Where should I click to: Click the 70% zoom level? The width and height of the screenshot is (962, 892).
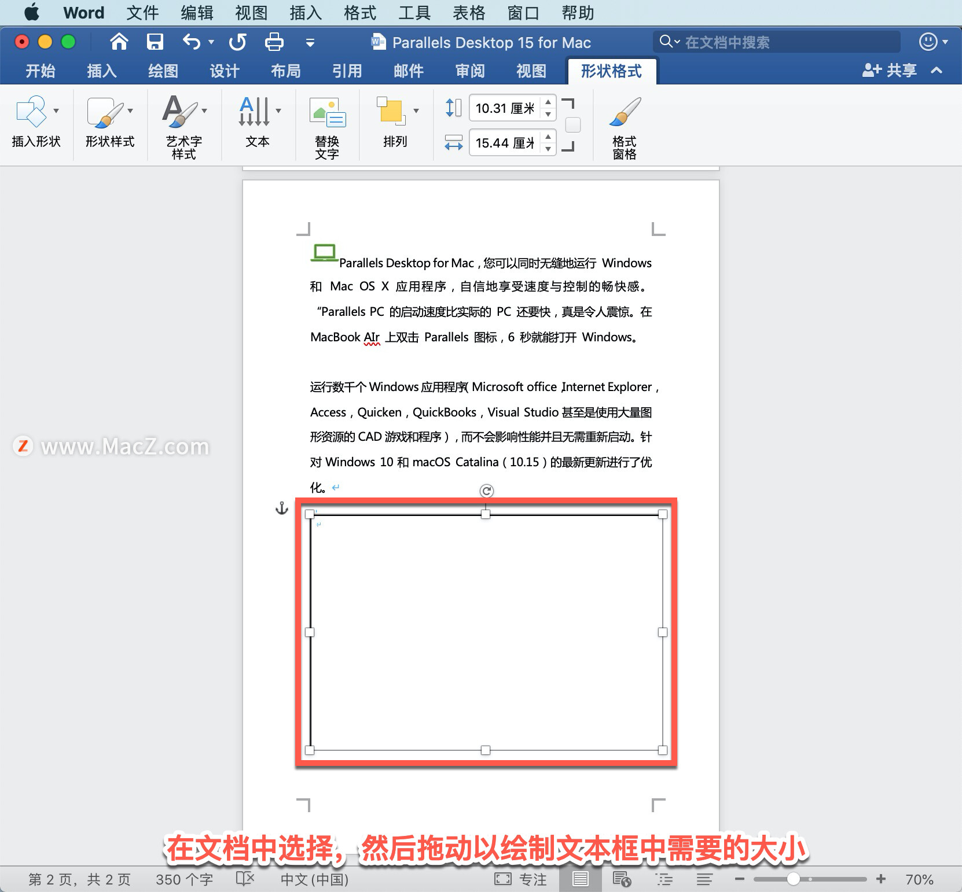coord(919,879)
